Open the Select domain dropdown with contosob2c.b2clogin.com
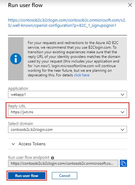 pos(67,129)
